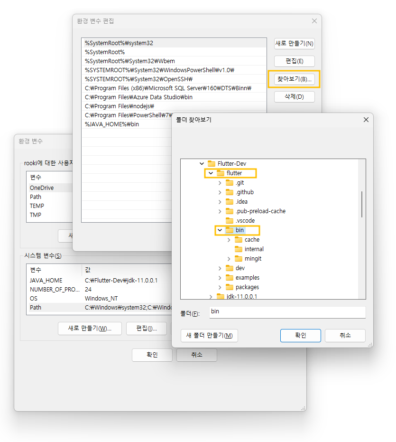Select the System32\Wbem path entry
This screenshot has width=396, height=442.
(x=174, y=61)
